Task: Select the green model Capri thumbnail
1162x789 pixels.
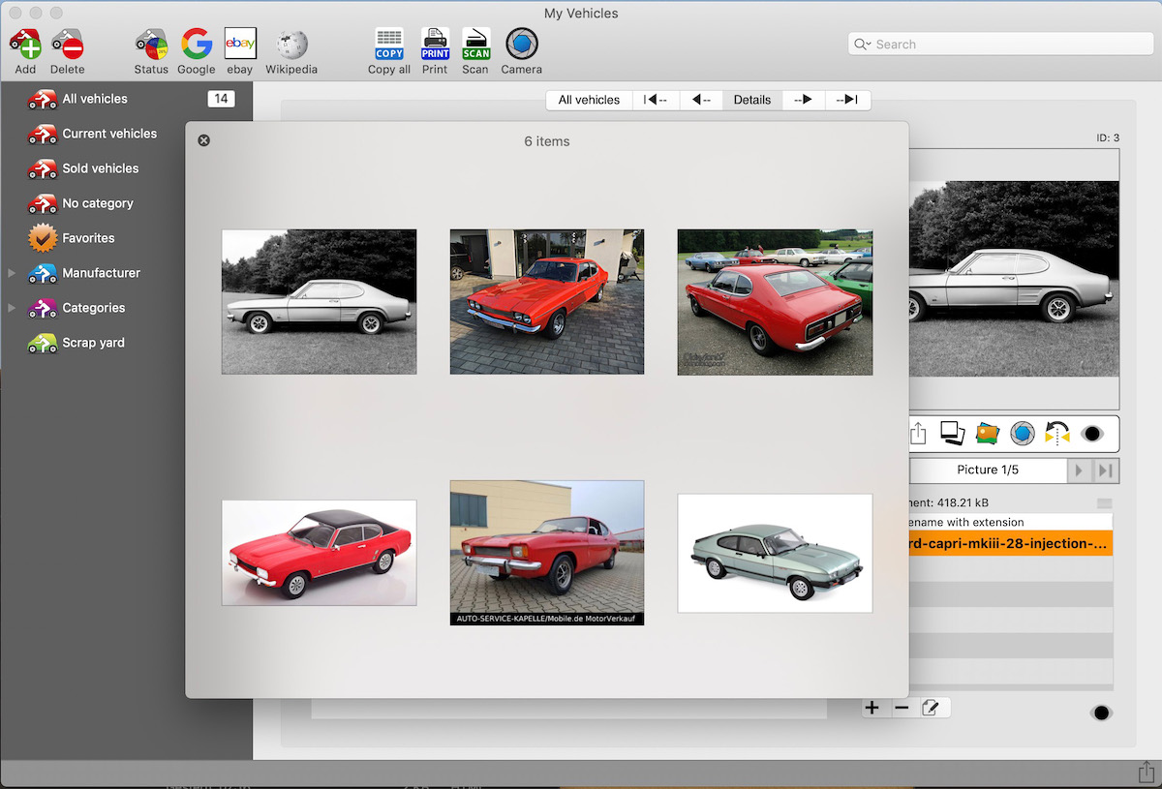Action: pyautogui.click(x=775, y=553)
